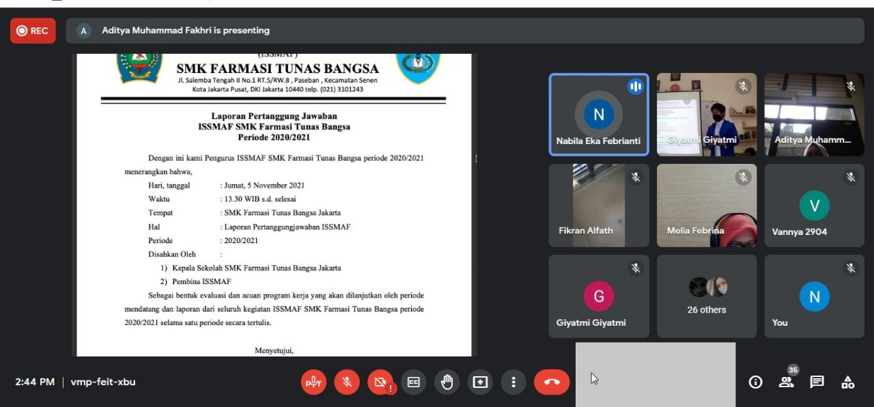Click 'Periode 2020/2021' heading line
Viewport: 874px width, 407px height.
[274, 137]
